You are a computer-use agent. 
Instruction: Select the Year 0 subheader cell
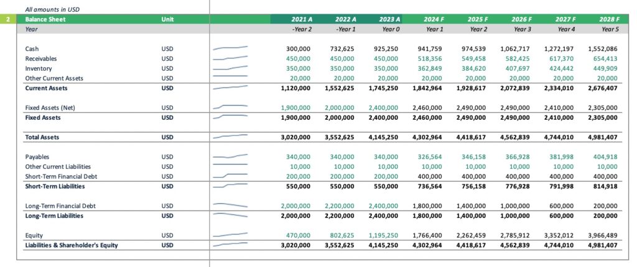point(391,29)
